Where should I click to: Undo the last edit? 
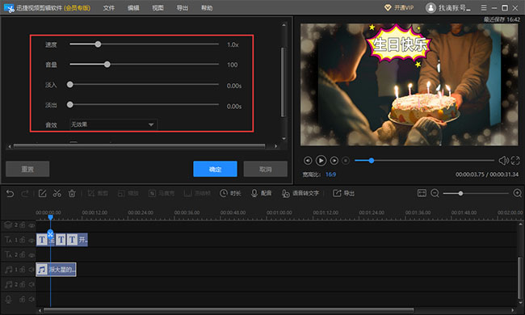pyautogui.click(x=10, y=194)
